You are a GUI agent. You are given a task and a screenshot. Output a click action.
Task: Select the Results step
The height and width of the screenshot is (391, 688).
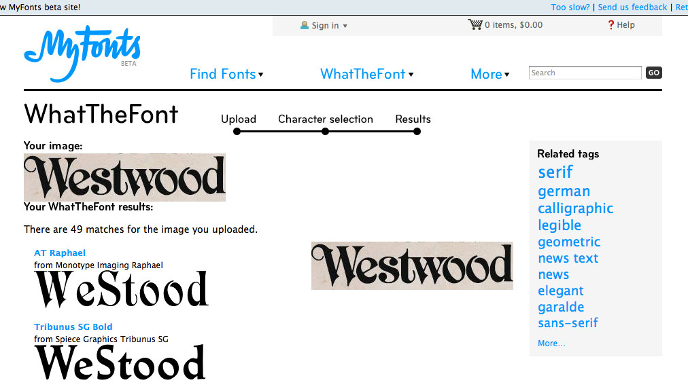413,119
